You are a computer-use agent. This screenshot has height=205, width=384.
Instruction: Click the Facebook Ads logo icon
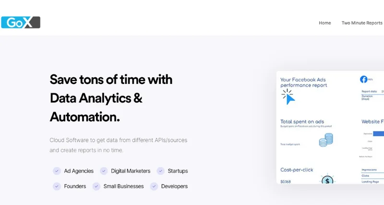coord(364,80)
